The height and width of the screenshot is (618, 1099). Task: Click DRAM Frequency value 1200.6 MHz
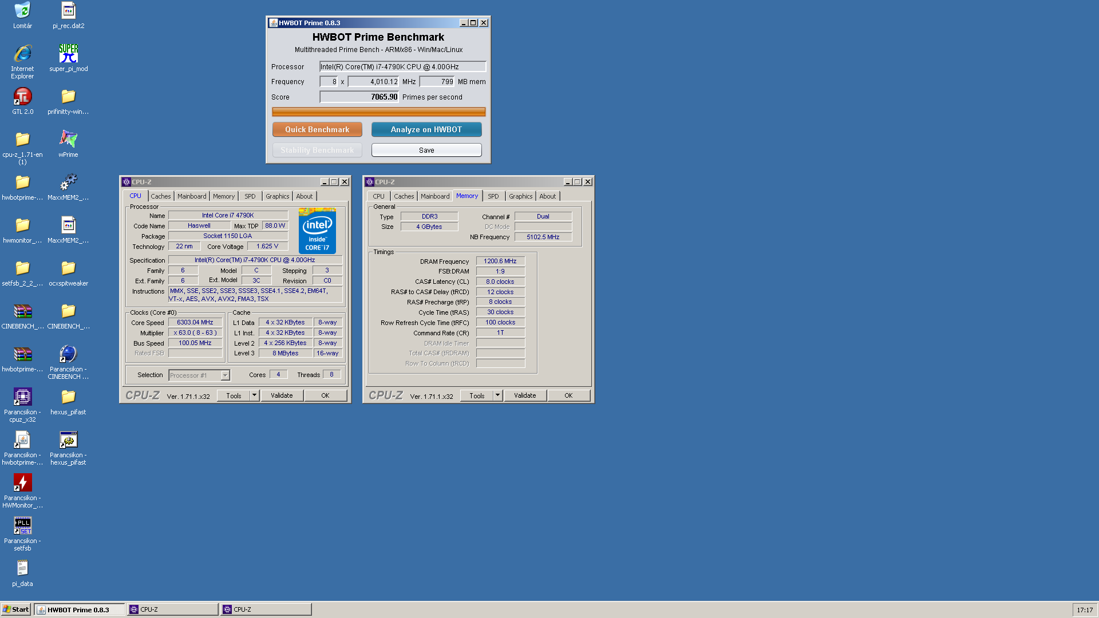tap(500, 261)
